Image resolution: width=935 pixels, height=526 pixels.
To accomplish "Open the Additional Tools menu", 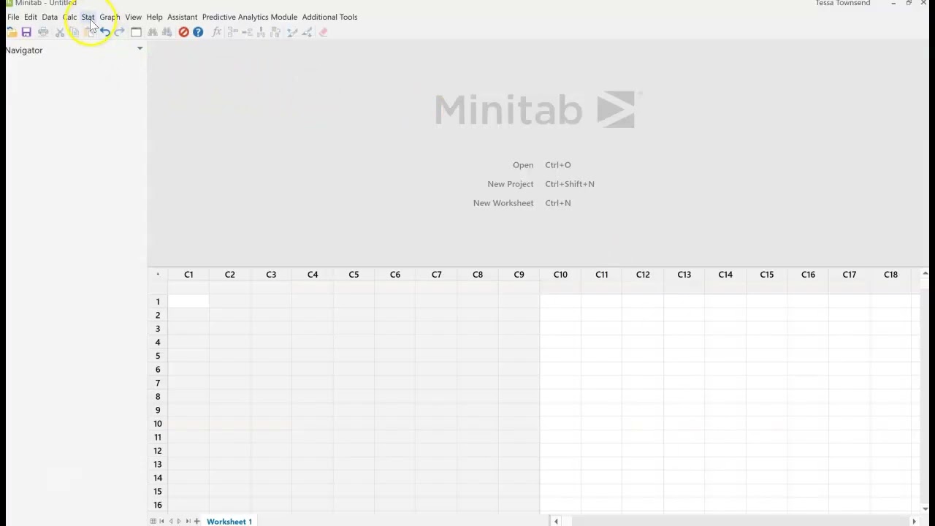I will point(329,17).
